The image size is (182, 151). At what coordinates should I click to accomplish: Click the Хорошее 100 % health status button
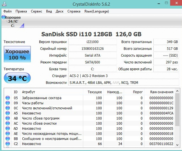pos(17,54)
